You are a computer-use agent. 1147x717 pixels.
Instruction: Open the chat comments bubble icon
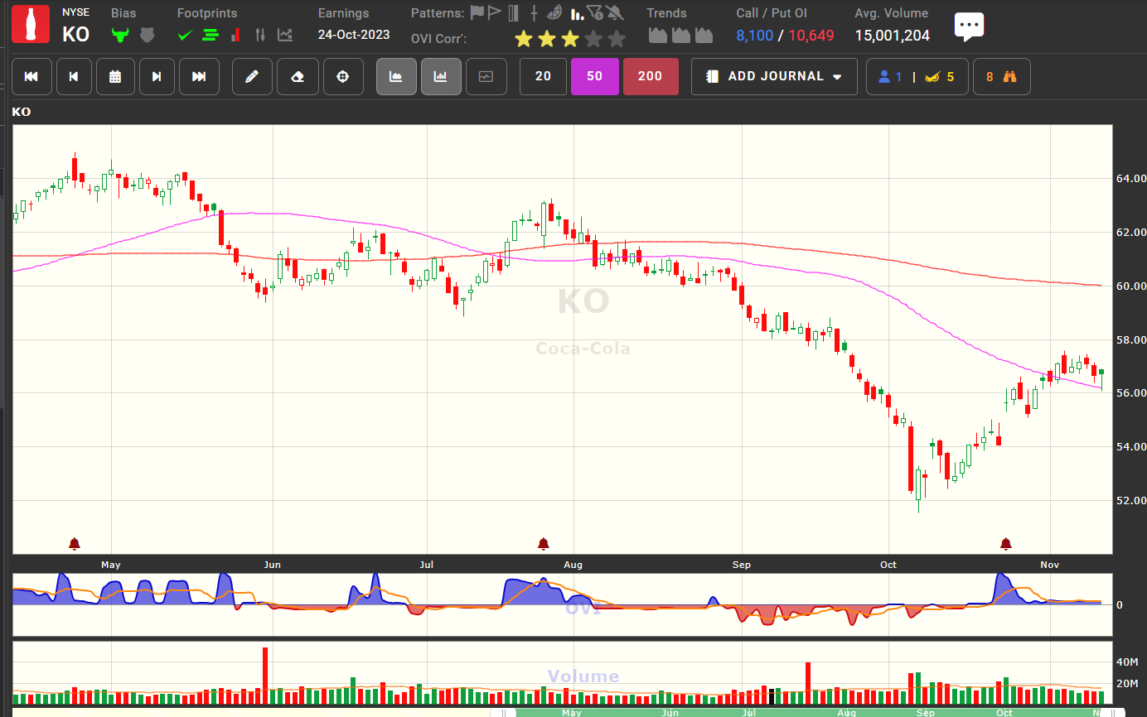968,26
